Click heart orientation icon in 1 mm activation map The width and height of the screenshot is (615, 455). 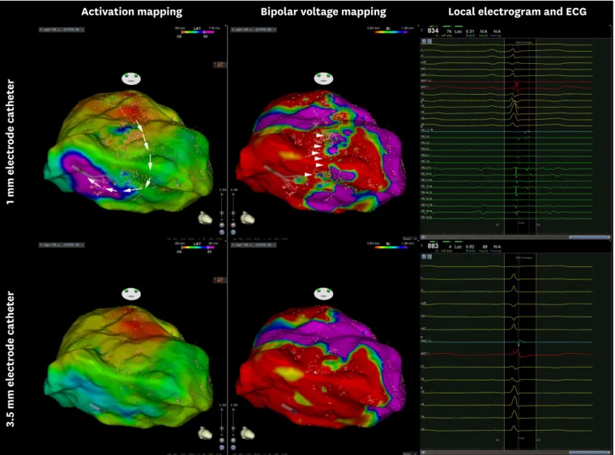point(205,218)
